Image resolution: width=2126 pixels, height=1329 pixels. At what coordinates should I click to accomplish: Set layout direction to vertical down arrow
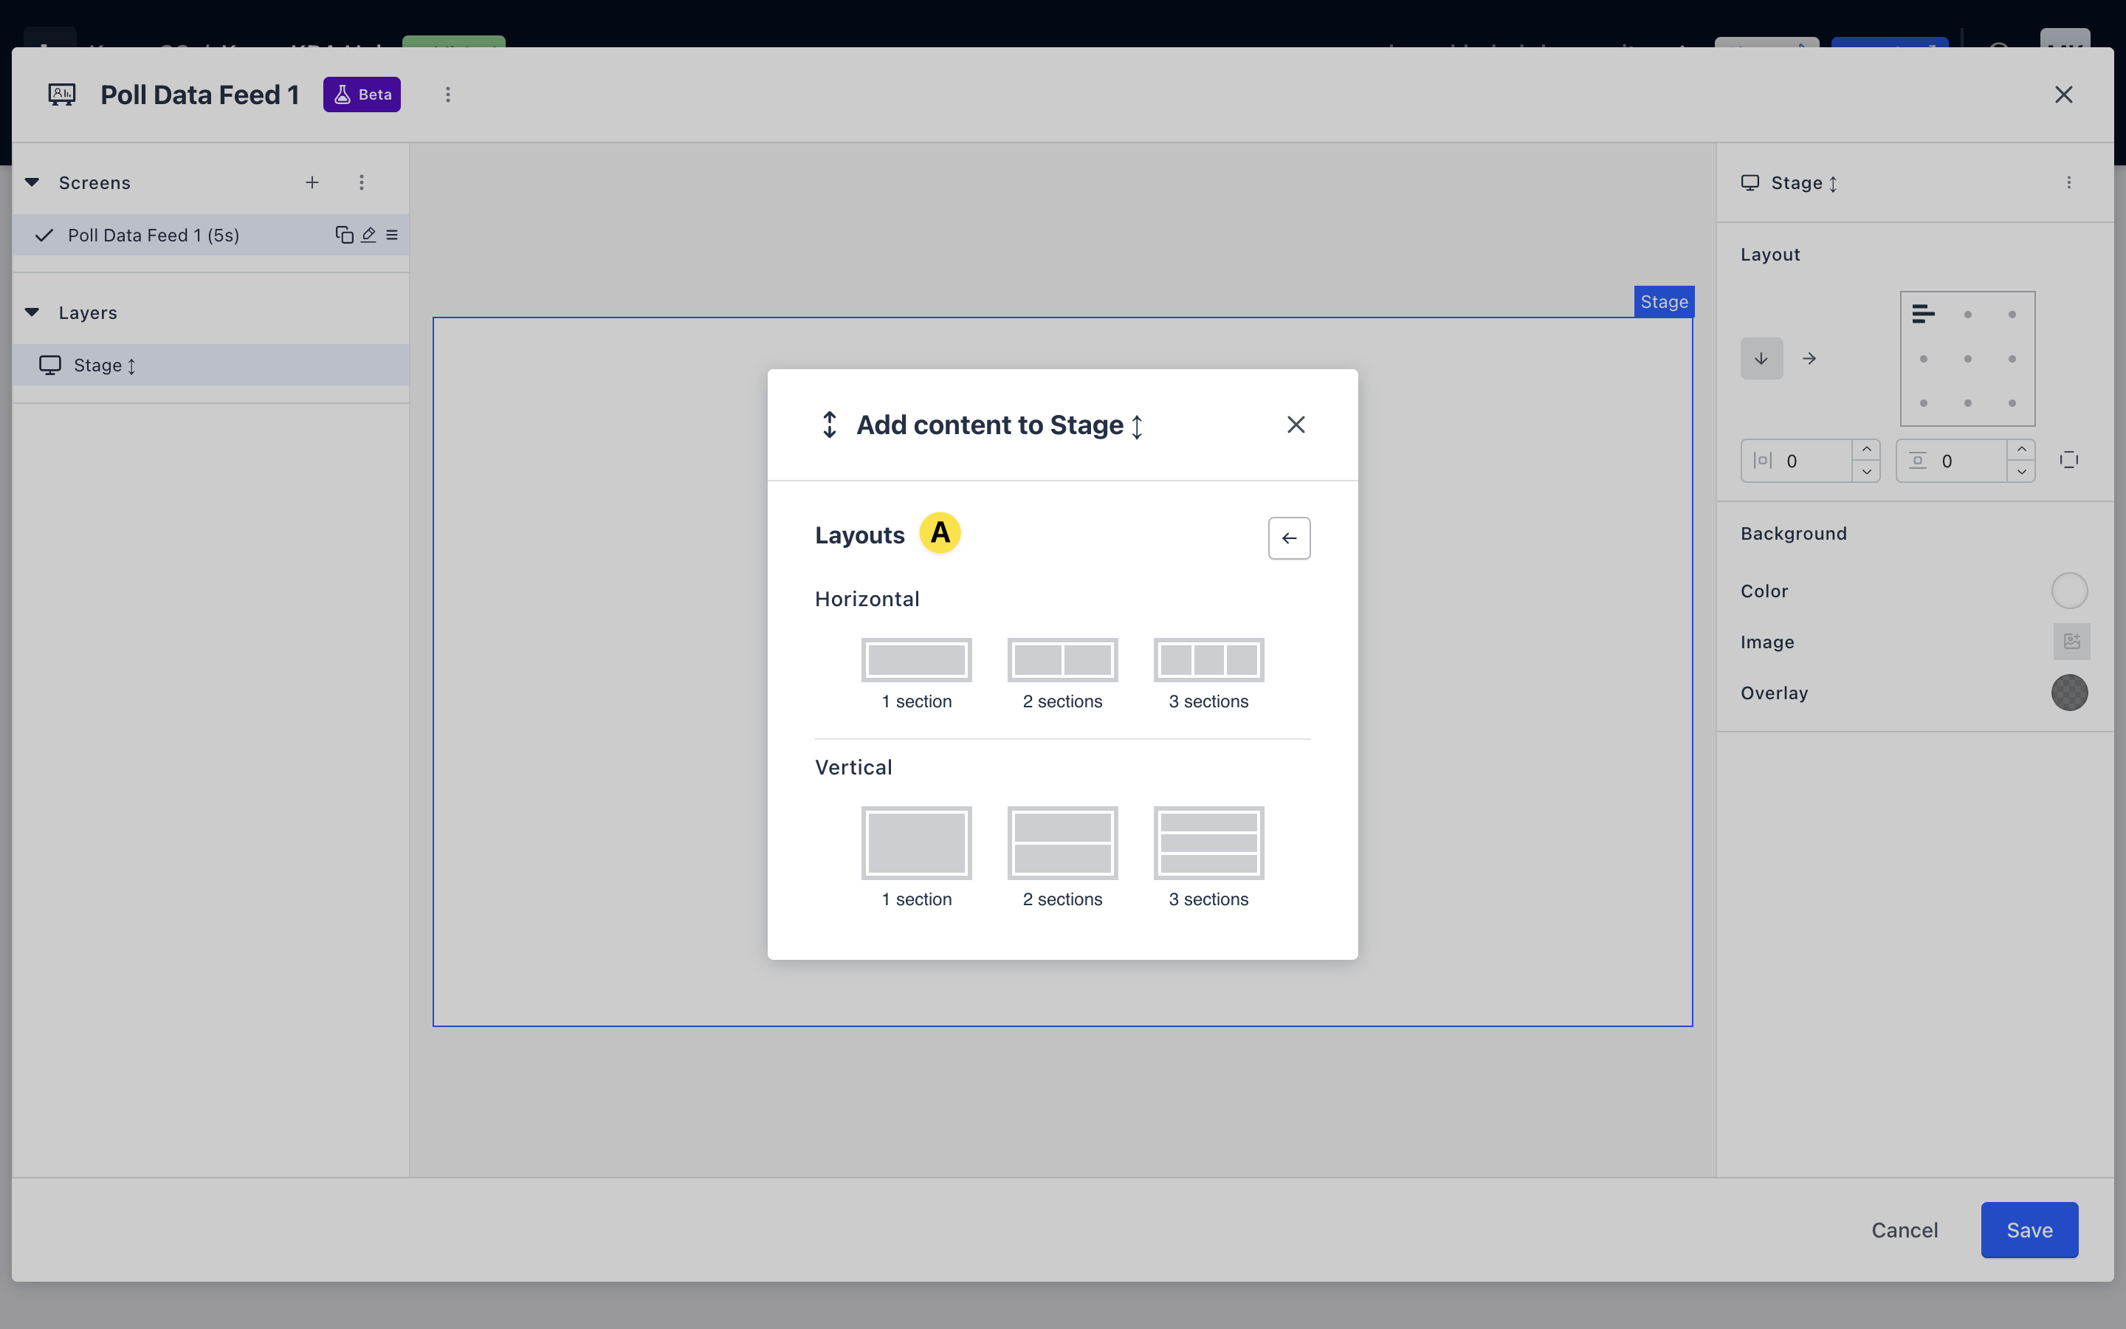(x=1761, y=359)
